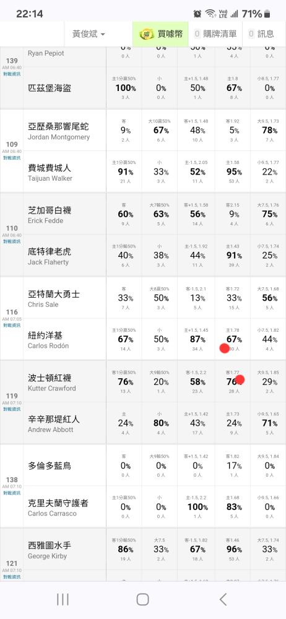This screenshot has width=286, height=619.
Task: Open the 訊息 messages tab
Action: [261, 34]
